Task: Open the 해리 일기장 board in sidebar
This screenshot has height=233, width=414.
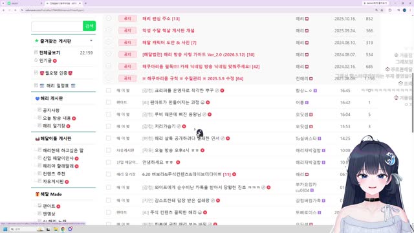Action: click(54, 126)
